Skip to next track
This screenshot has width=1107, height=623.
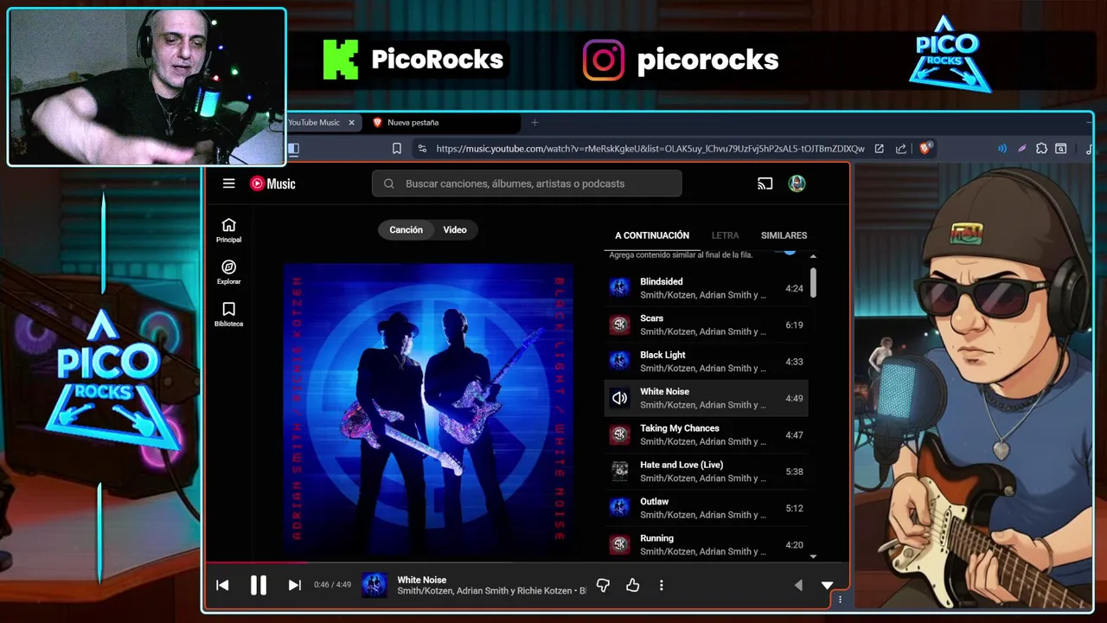tap(294, 585)
